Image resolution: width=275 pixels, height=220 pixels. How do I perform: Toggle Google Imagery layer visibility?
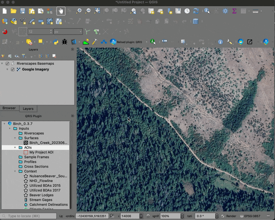tap(13, 70)
